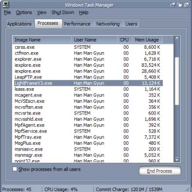The width and height of the screenshot is (192, 192).
Task: Sort by Image Name column header
Action: click(x=42, y=40)
